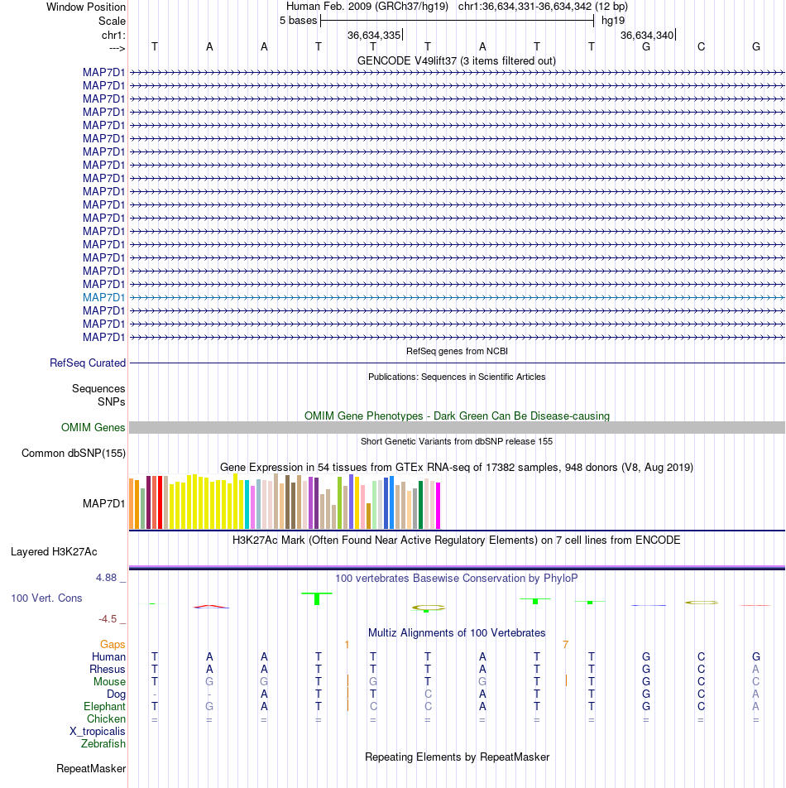Click the Scale label

112,22
